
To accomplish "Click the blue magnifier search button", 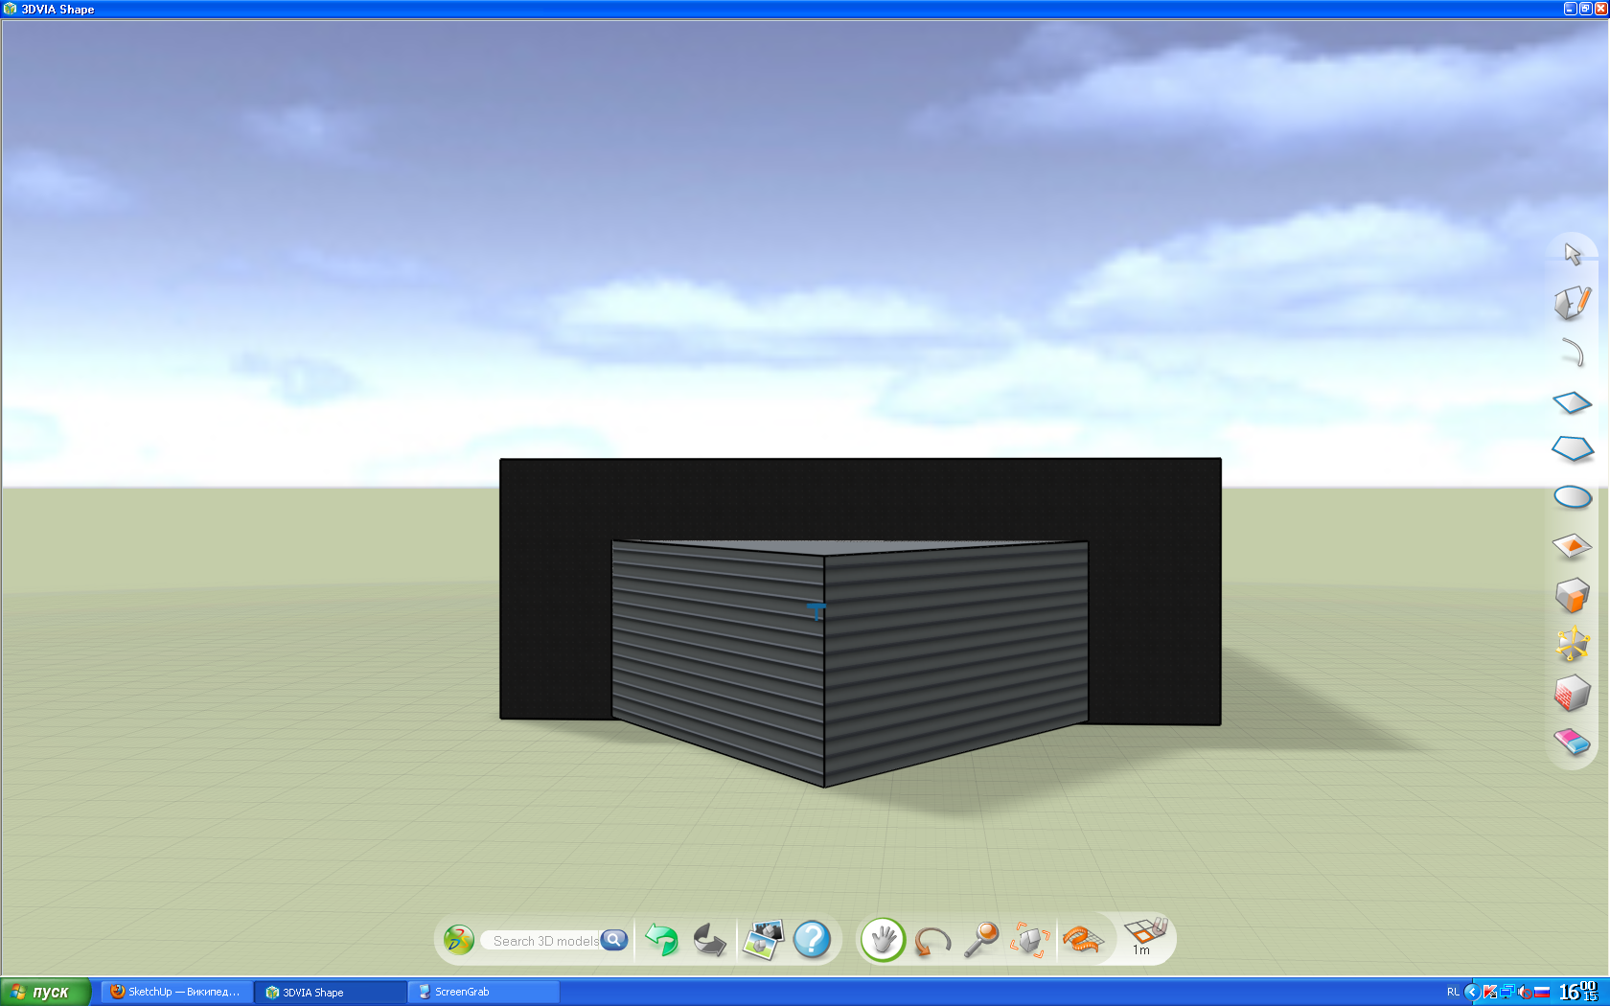I will coord(614,940).
